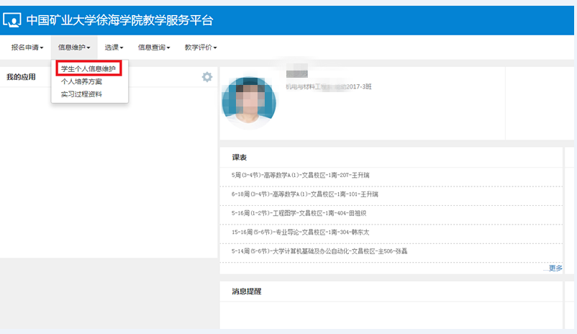Open the 教学评价 menu

tap(201, 48)
